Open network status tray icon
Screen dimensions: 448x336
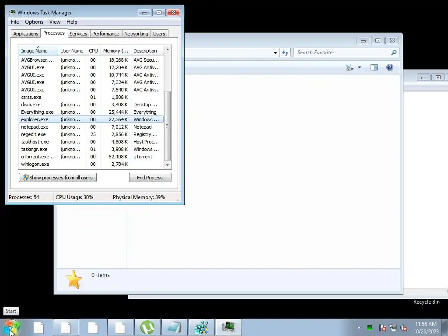(x=393, y=328)
